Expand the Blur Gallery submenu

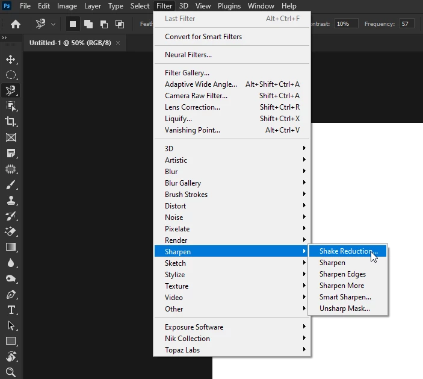coord(232,183)
